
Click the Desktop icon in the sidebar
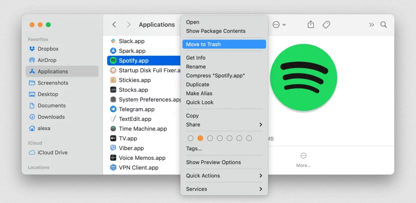pos(32,94)
